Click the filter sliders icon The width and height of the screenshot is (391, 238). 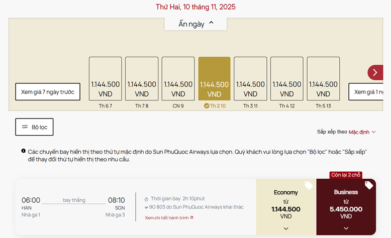25,127
